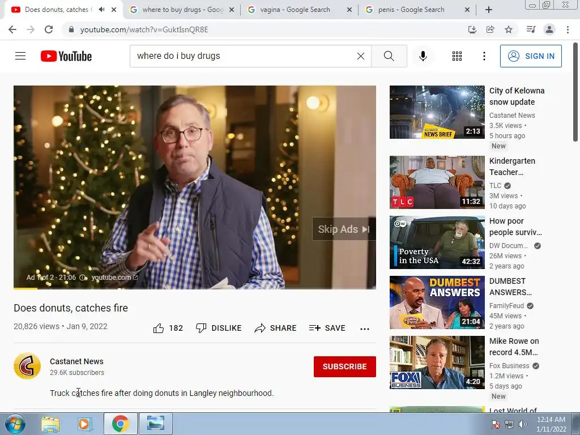Click the browser forward arrow

[31, 29]
